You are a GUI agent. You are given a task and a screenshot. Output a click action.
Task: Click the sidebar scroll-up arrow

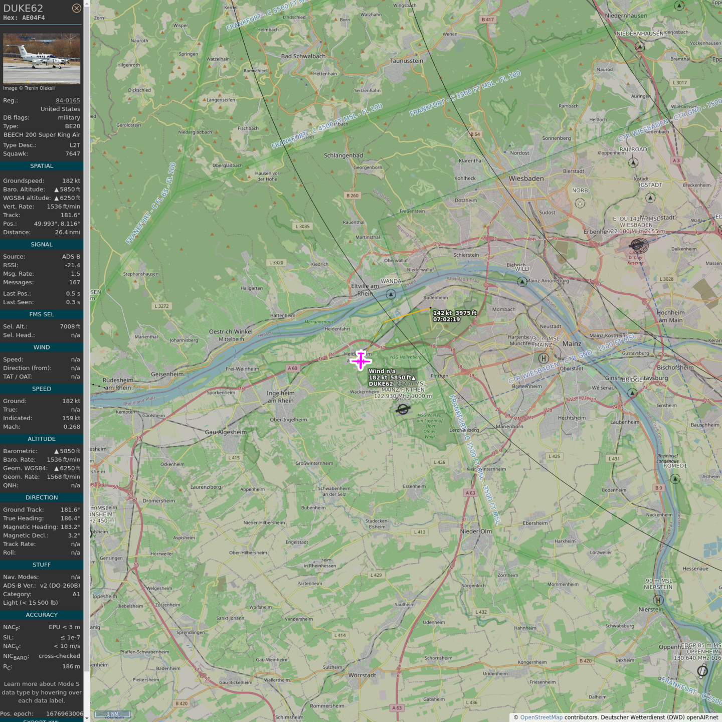click(87, 3)
